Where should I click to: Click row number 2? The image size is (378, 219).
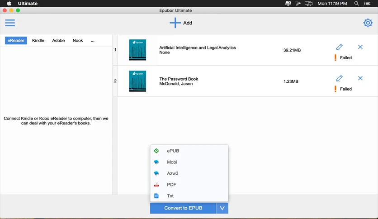tap(115, 81)
